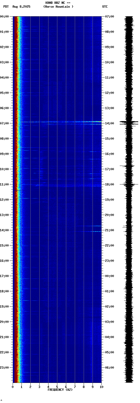Click the UTC '18:00' time label

click(110, 184)
